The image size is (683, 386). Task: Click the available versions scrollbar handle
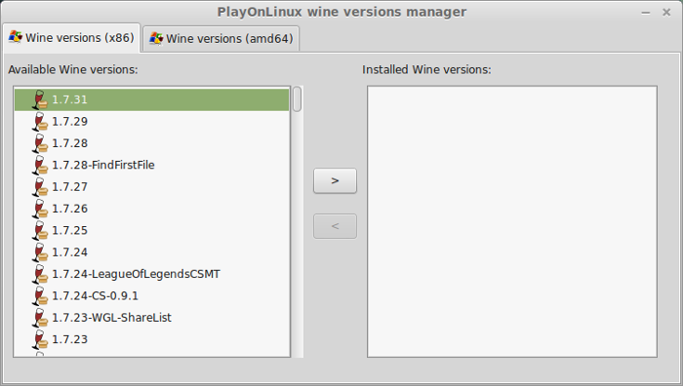[297, 99]
